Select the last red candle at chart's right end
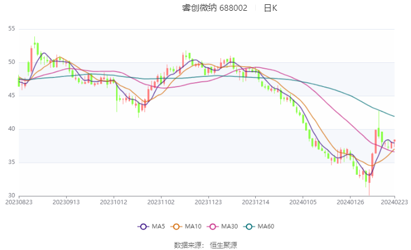 (x=394, y=141)
